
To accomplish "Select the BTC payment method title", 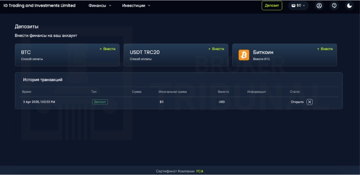I will (26, 52).
